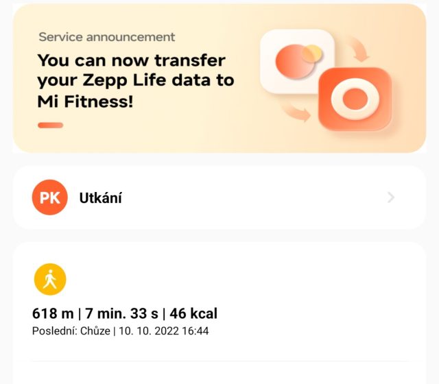
Task: Click the divider line under workout summary
Action: pos(219,361)
